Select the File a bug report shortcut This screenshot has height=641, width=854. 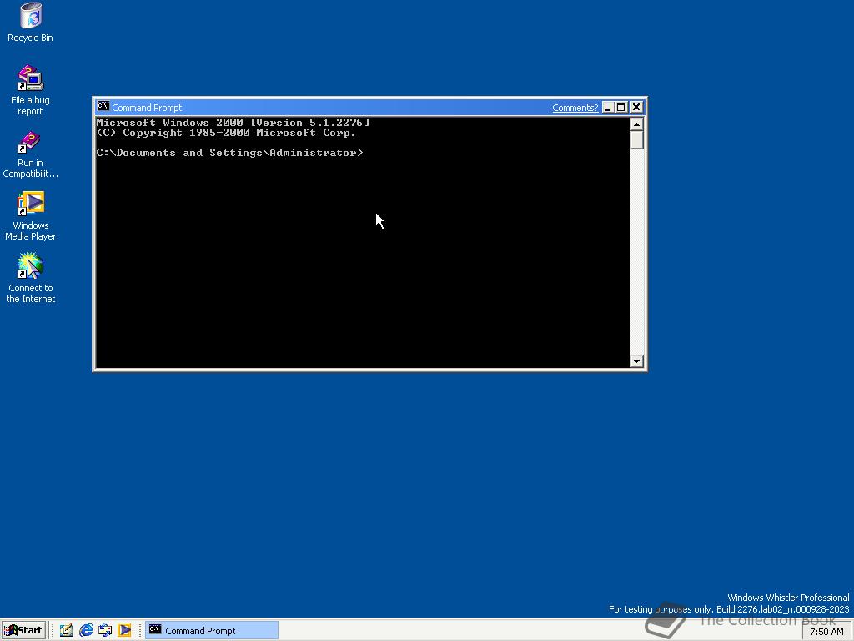pos(30,90)
